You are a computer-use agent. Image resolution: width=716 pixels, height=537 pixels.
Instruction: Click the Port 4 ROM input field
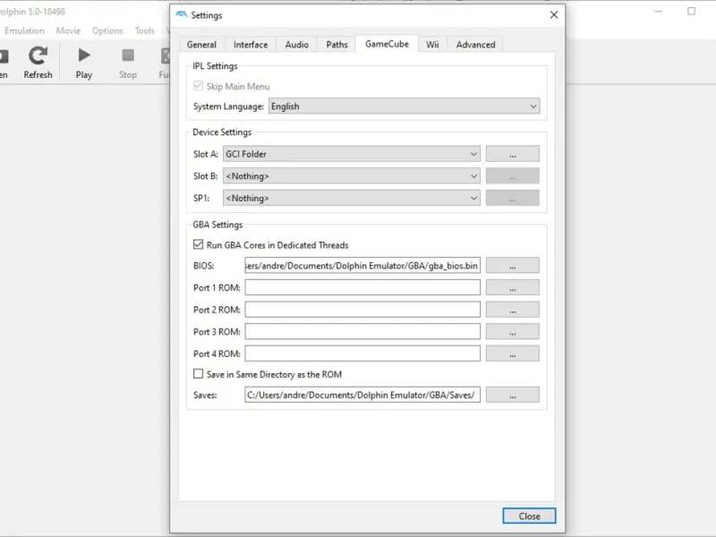point(362,353)
